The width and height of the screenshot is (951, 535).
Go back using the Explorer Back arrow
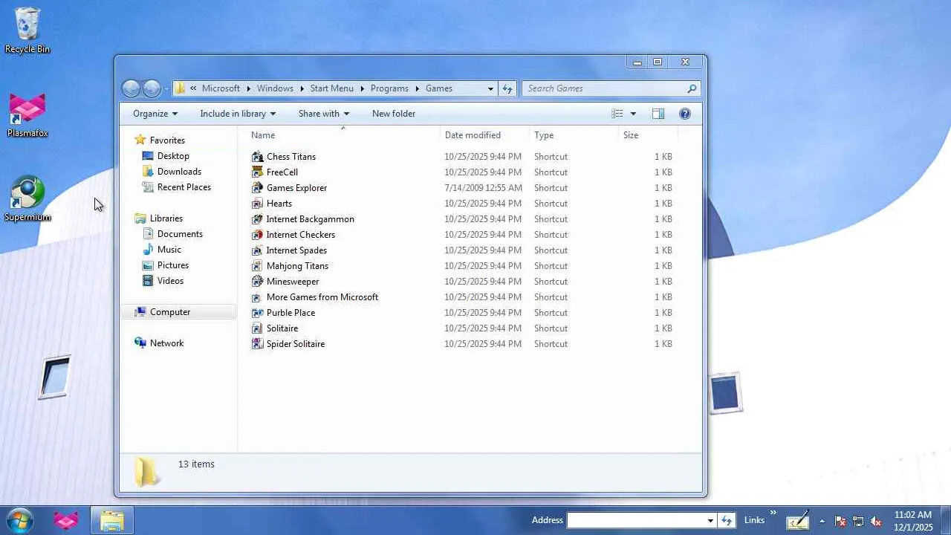131,88
